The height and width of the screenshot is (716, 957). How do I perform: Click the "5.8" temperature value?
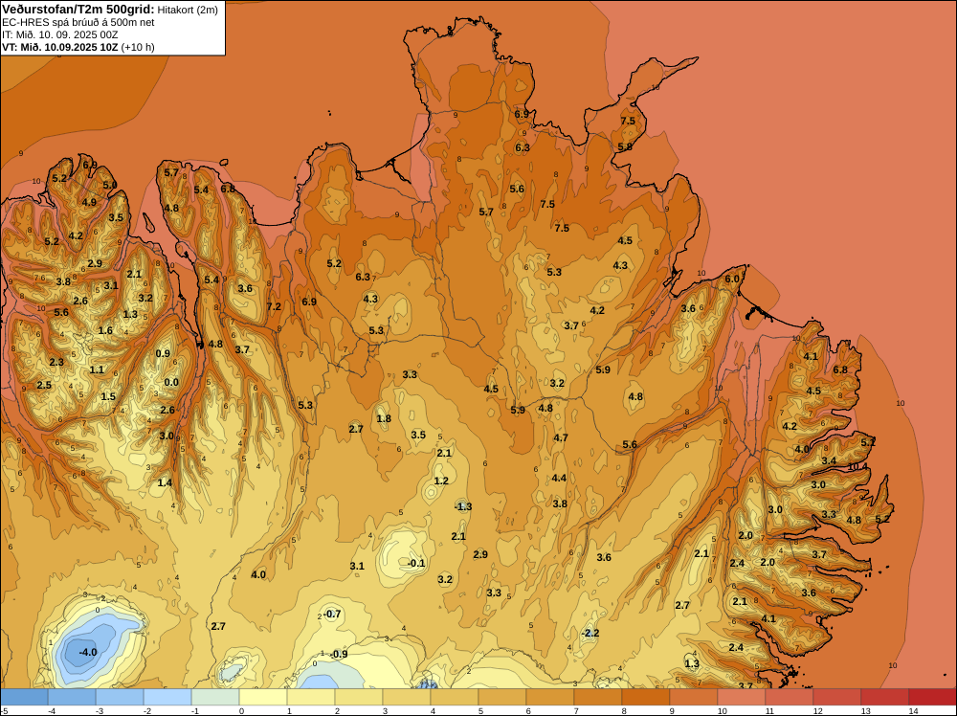[625, 147]
